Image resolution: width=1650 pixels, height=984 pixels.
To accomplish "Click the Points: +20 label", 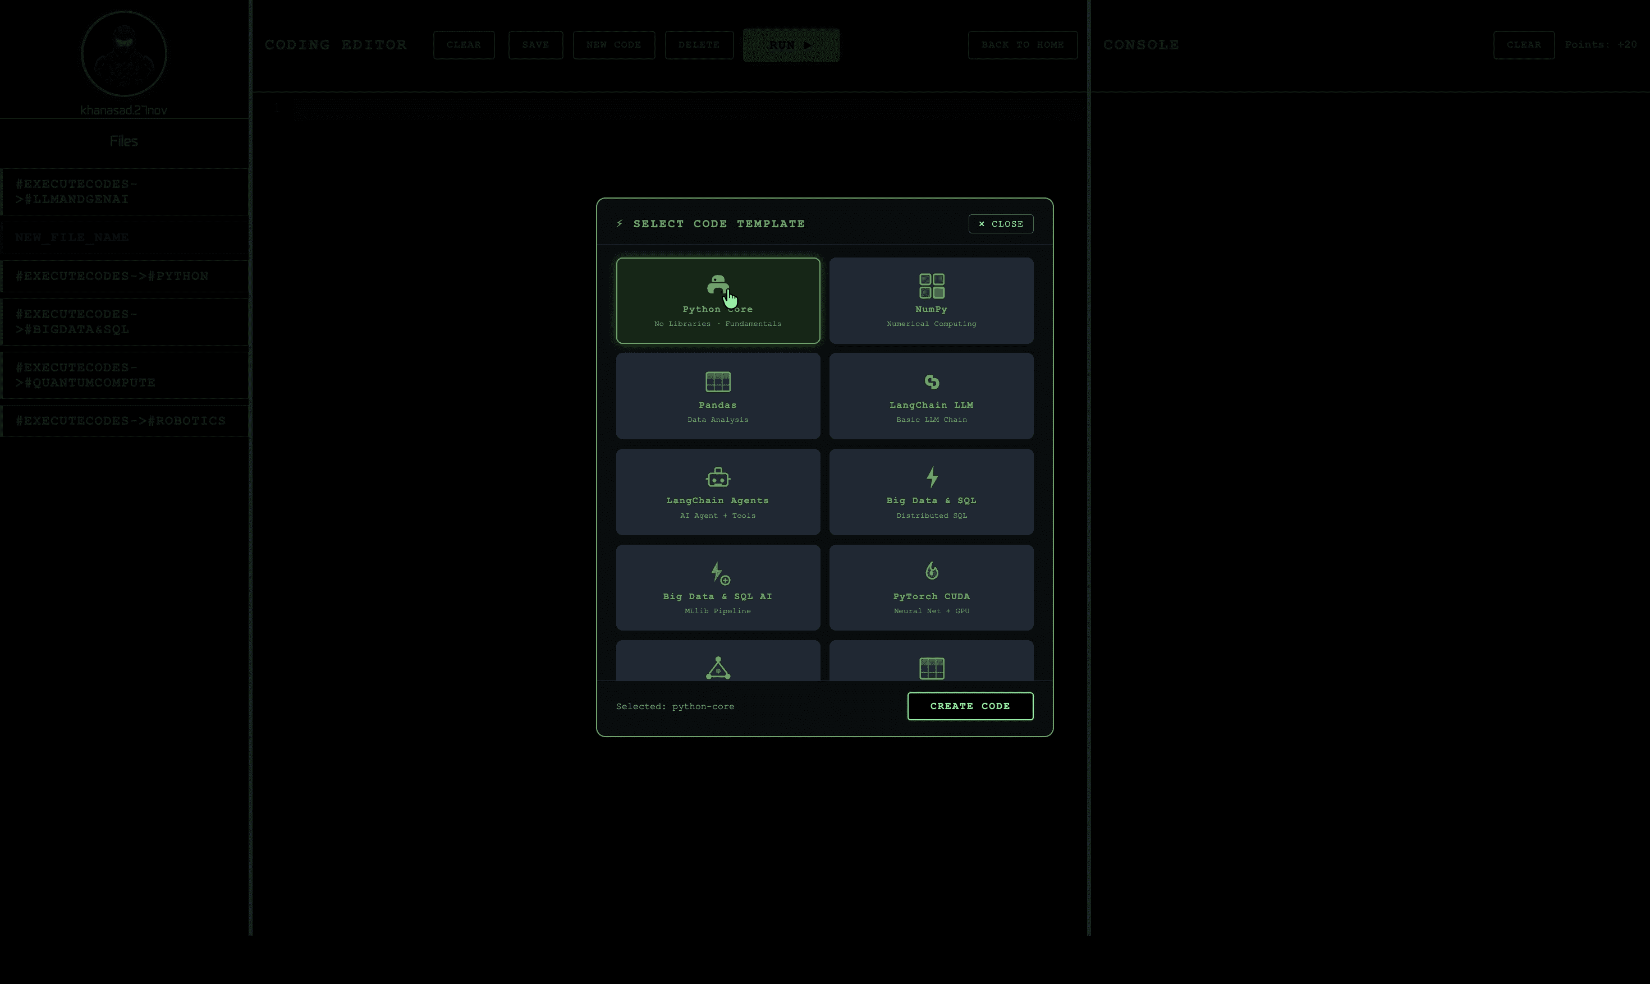I will pos(1600,45).
